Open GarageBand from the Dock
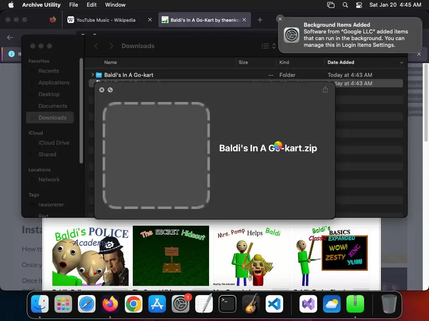The height and width of the screenshot is (321, 429). [x=251, y=304]
